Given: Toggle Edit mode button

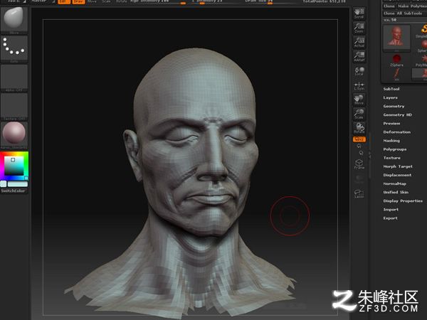Looking at the screenshot, I should click(64, 1).
